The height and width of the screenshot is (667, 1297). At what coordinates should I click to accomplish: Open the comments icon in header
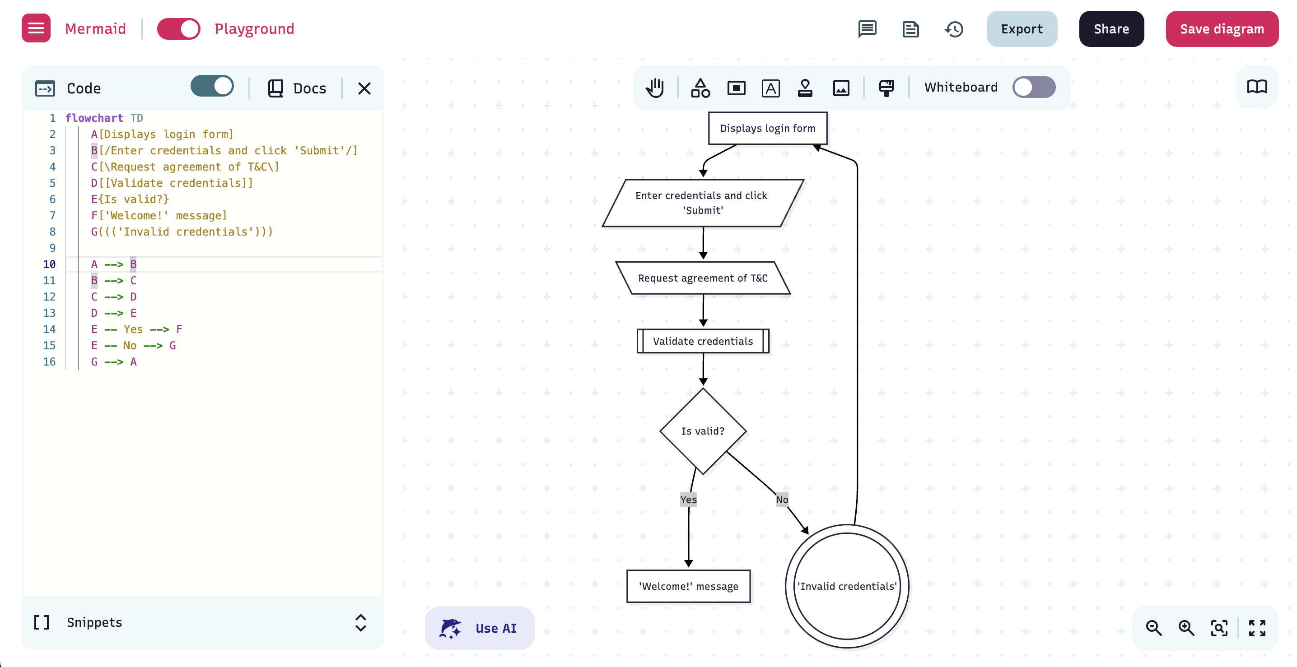click(867, 29)
